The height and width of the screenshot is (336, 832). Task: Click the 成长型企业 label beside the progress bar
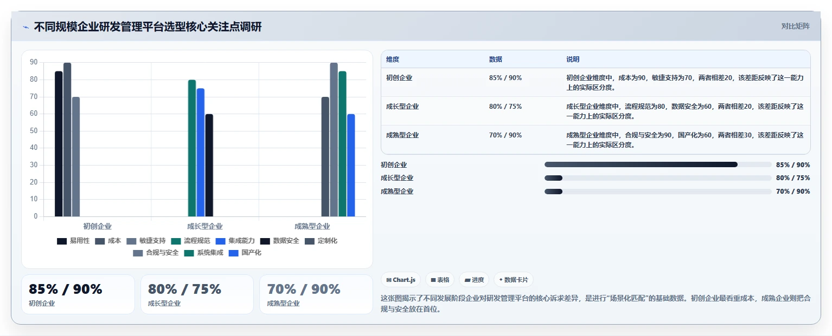pyautogui.click(x=397, y=178)
